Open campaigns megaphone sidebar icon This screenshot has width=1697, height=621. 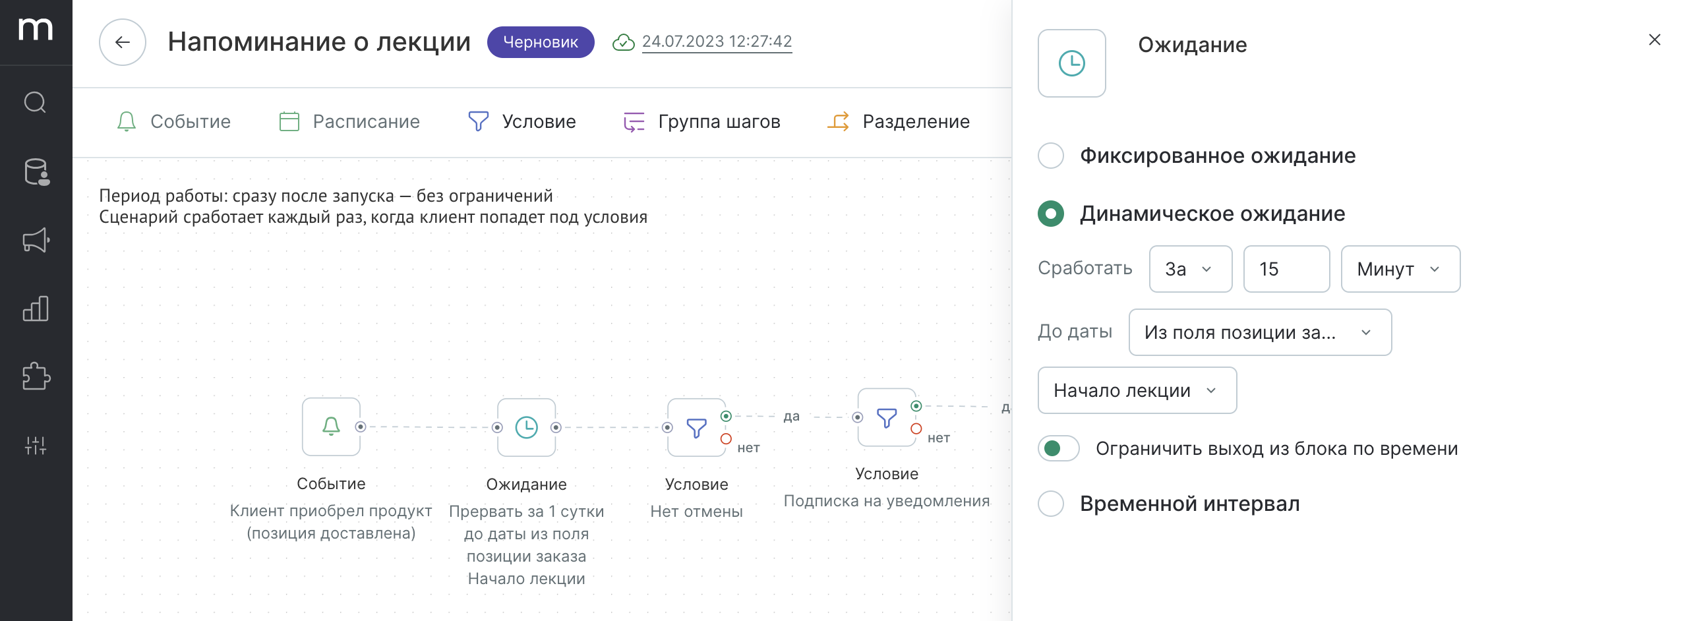(36, 240)
